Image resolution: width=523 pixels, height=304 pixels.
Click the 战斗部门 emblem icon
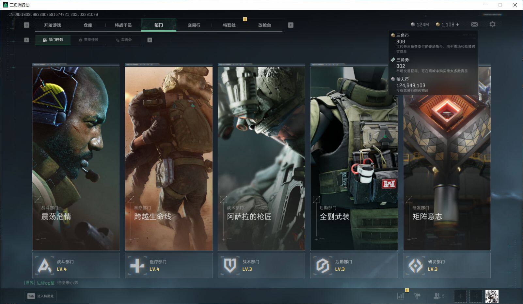44,266
